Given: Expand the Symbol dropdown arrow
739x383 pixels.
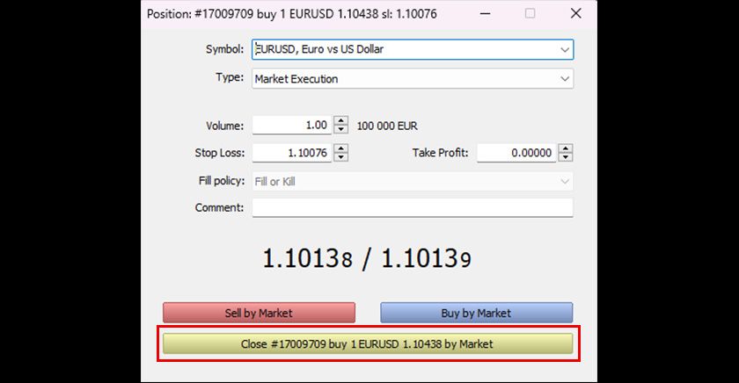Looking at the screenshot, I should click(x=565, y=50).
